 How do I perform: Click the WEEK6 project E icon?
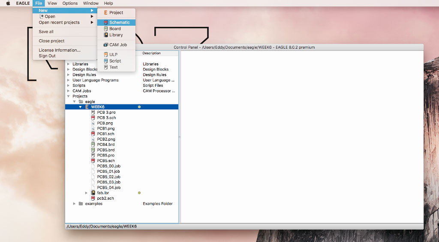87,107
